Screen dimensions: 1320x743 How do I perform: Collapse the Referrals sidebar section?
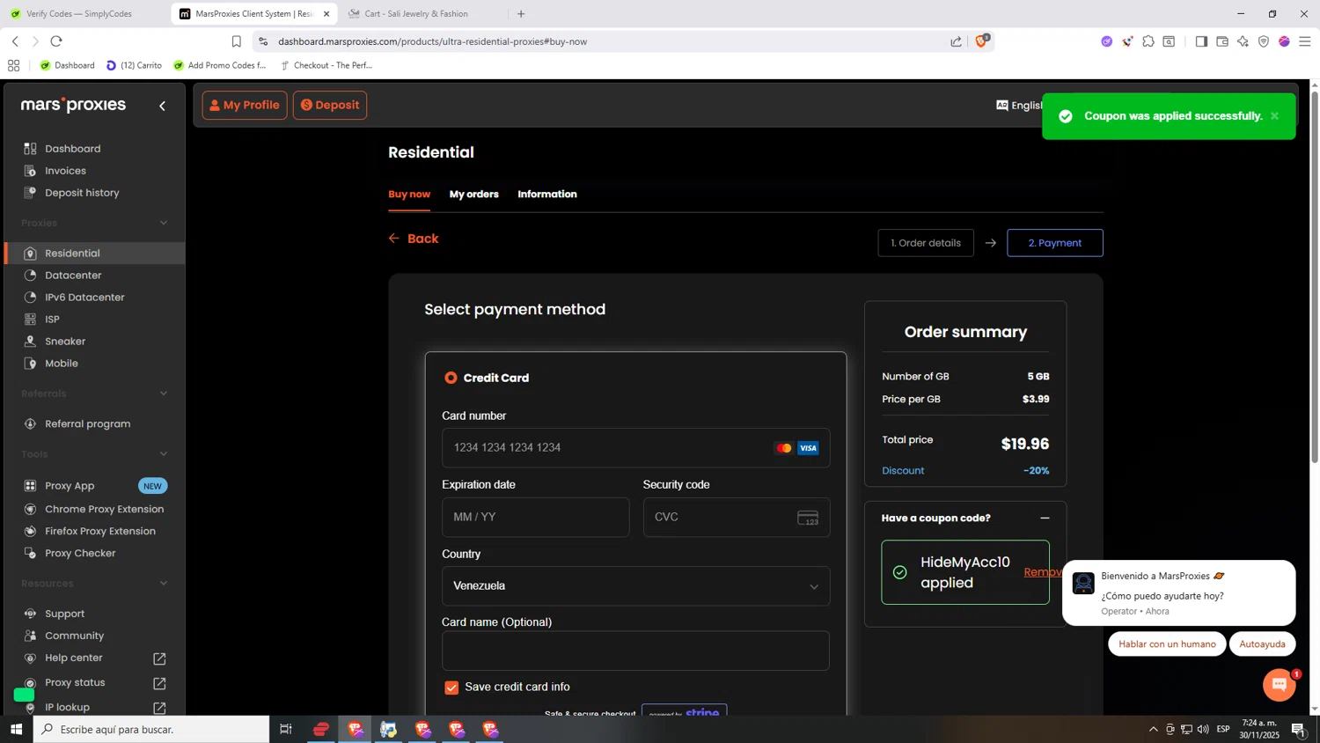(164, 394)
